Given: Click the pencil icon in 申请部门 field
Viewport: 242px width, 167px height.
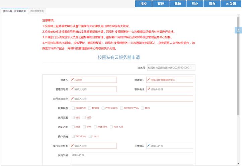Looking at the screenshot, I should [149, 79].
